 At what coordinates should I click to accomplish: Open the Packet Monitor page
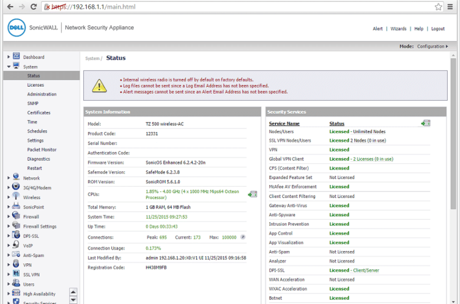(42, 150)
